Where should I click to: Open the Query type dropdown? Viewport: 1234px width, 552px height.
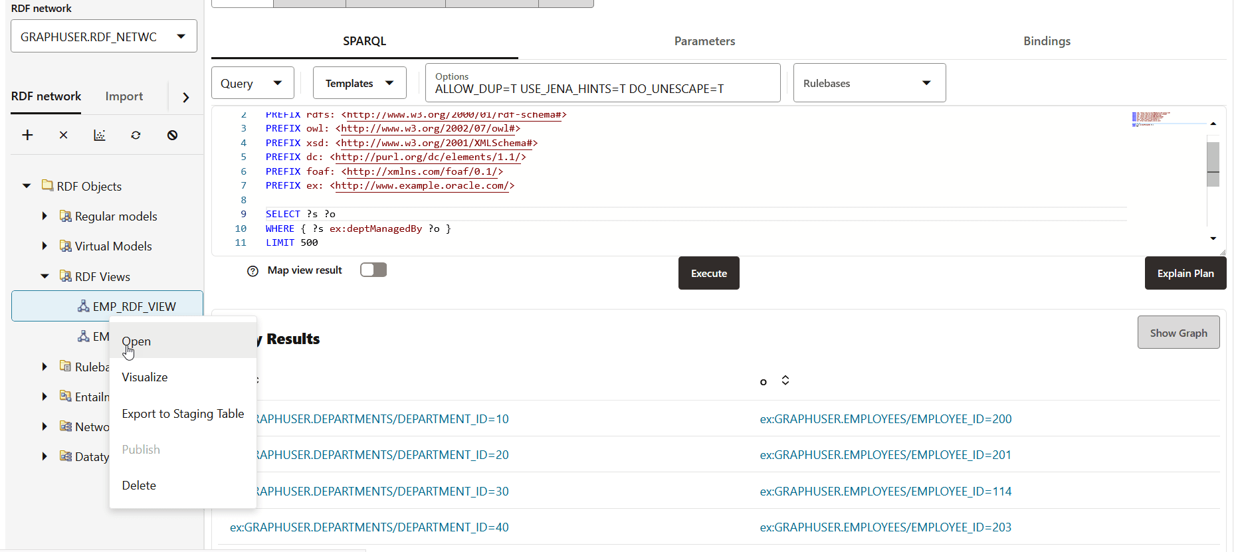[253, 83]
